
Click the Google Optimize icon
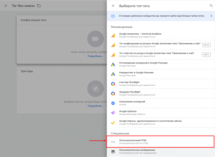point(113,113)
